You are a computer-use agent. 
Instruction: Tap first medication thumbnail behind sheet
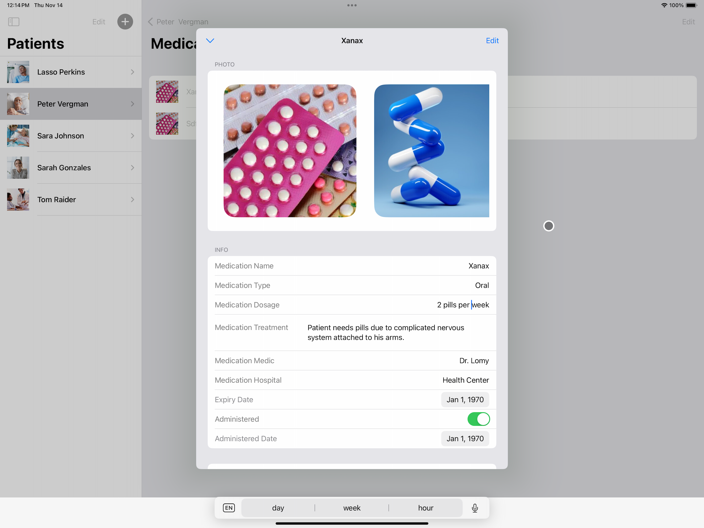click(x=167, y=92)
